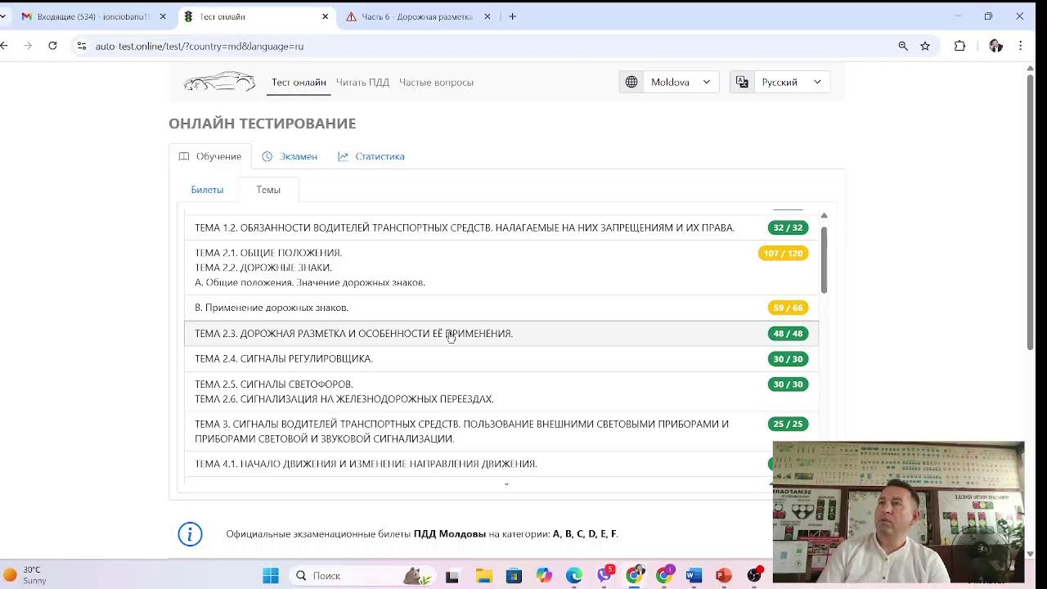Image resolution: width=1047 pixels, height=589 pixels.
Task: Open ТЕМА 3 Сигналы водителей topic
Action: tap(501, 431)
